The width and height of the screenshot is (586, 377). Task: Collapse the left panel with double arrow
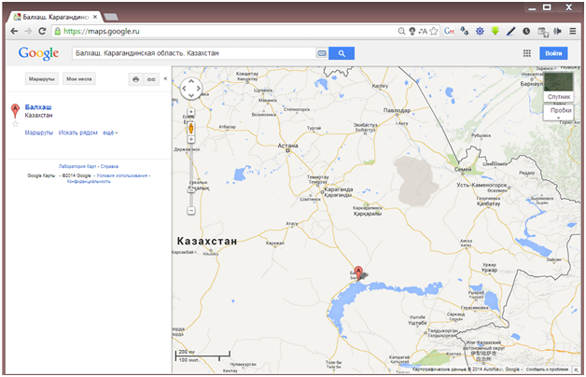coord(165,78)
